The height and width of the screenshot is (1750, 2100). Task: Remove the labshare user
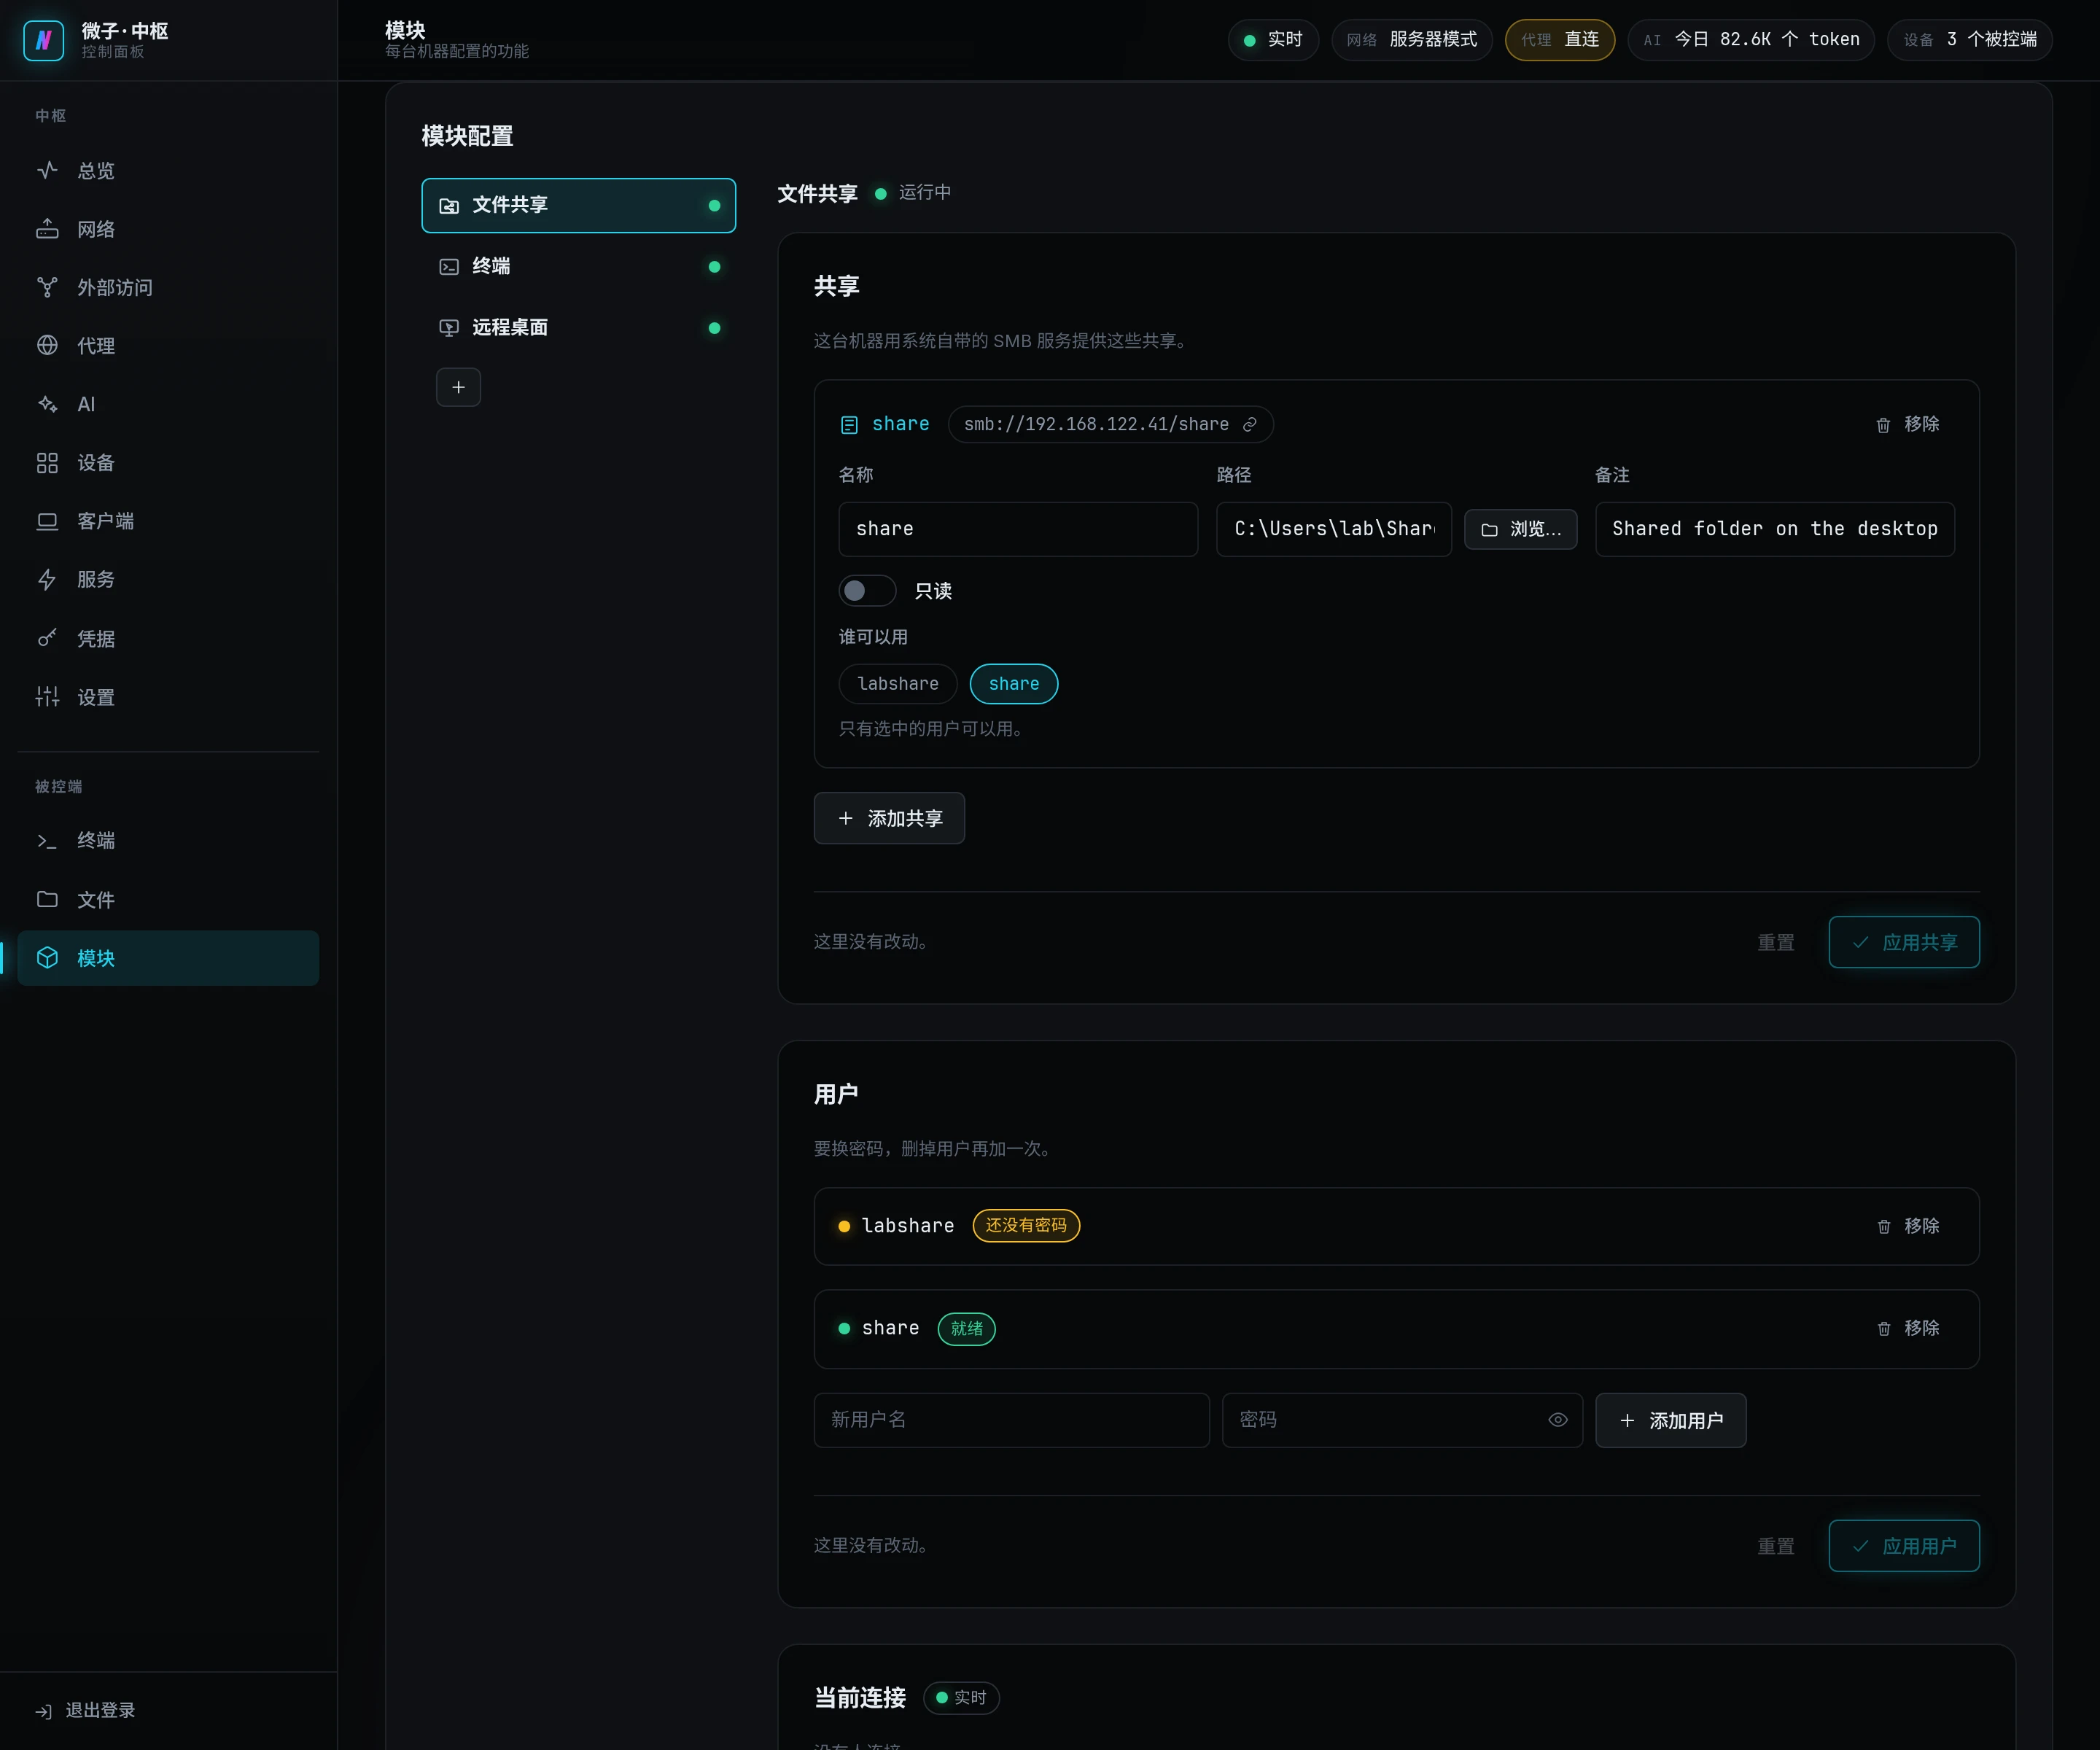1908,1226
